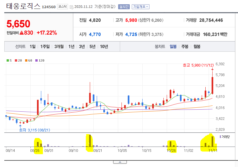238x167 pixels.
Task: Click the 상한가 6,260 upper limit text
Action: pos(151,20)
